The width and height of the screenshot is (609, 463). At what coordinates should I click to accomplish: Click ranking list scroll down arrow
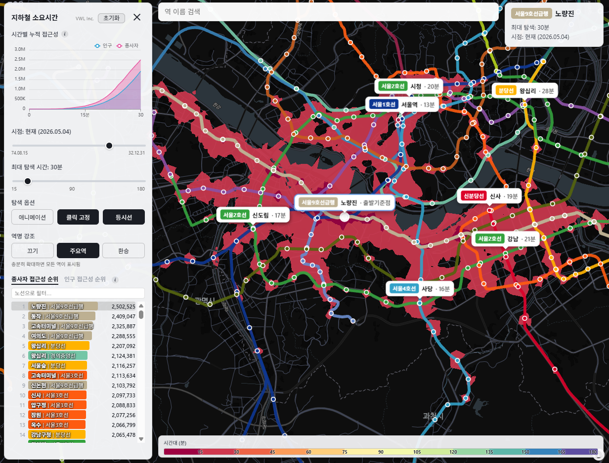(x=141, y=438)
